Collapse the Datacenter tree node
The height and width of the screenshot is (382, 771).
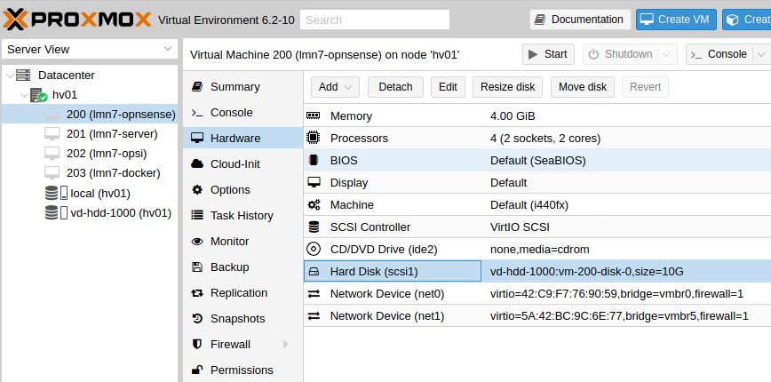click(x=10, y=76)
